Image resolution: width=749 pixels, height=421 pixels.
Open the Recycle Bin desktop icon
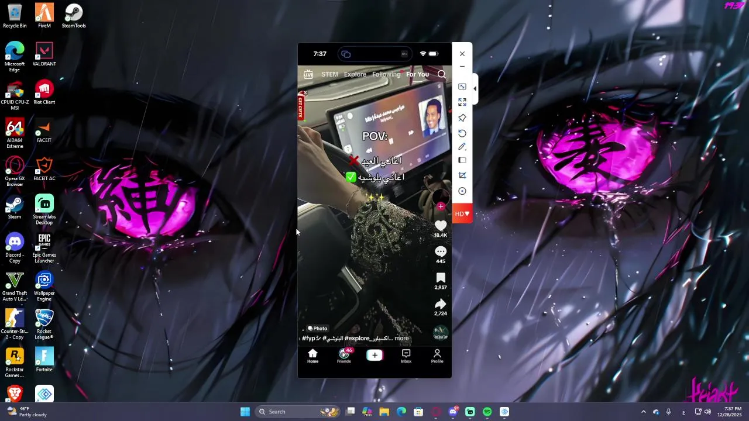[15, 16]
